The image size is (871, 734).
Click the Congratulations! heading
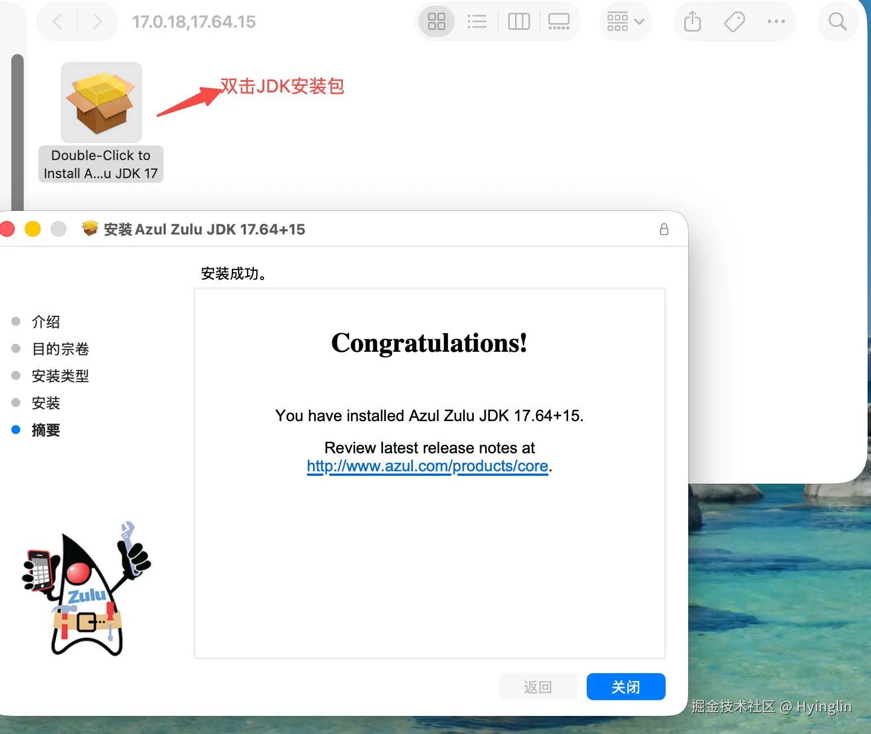[429, 343]
